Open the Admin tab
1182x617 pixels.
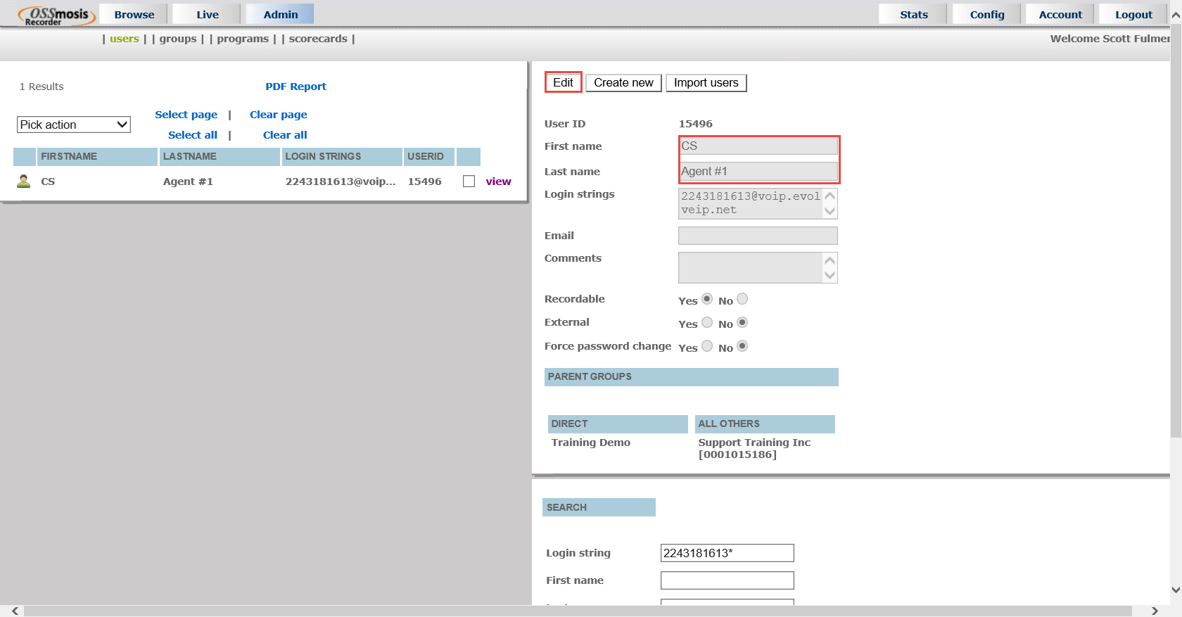pos(280,14)
